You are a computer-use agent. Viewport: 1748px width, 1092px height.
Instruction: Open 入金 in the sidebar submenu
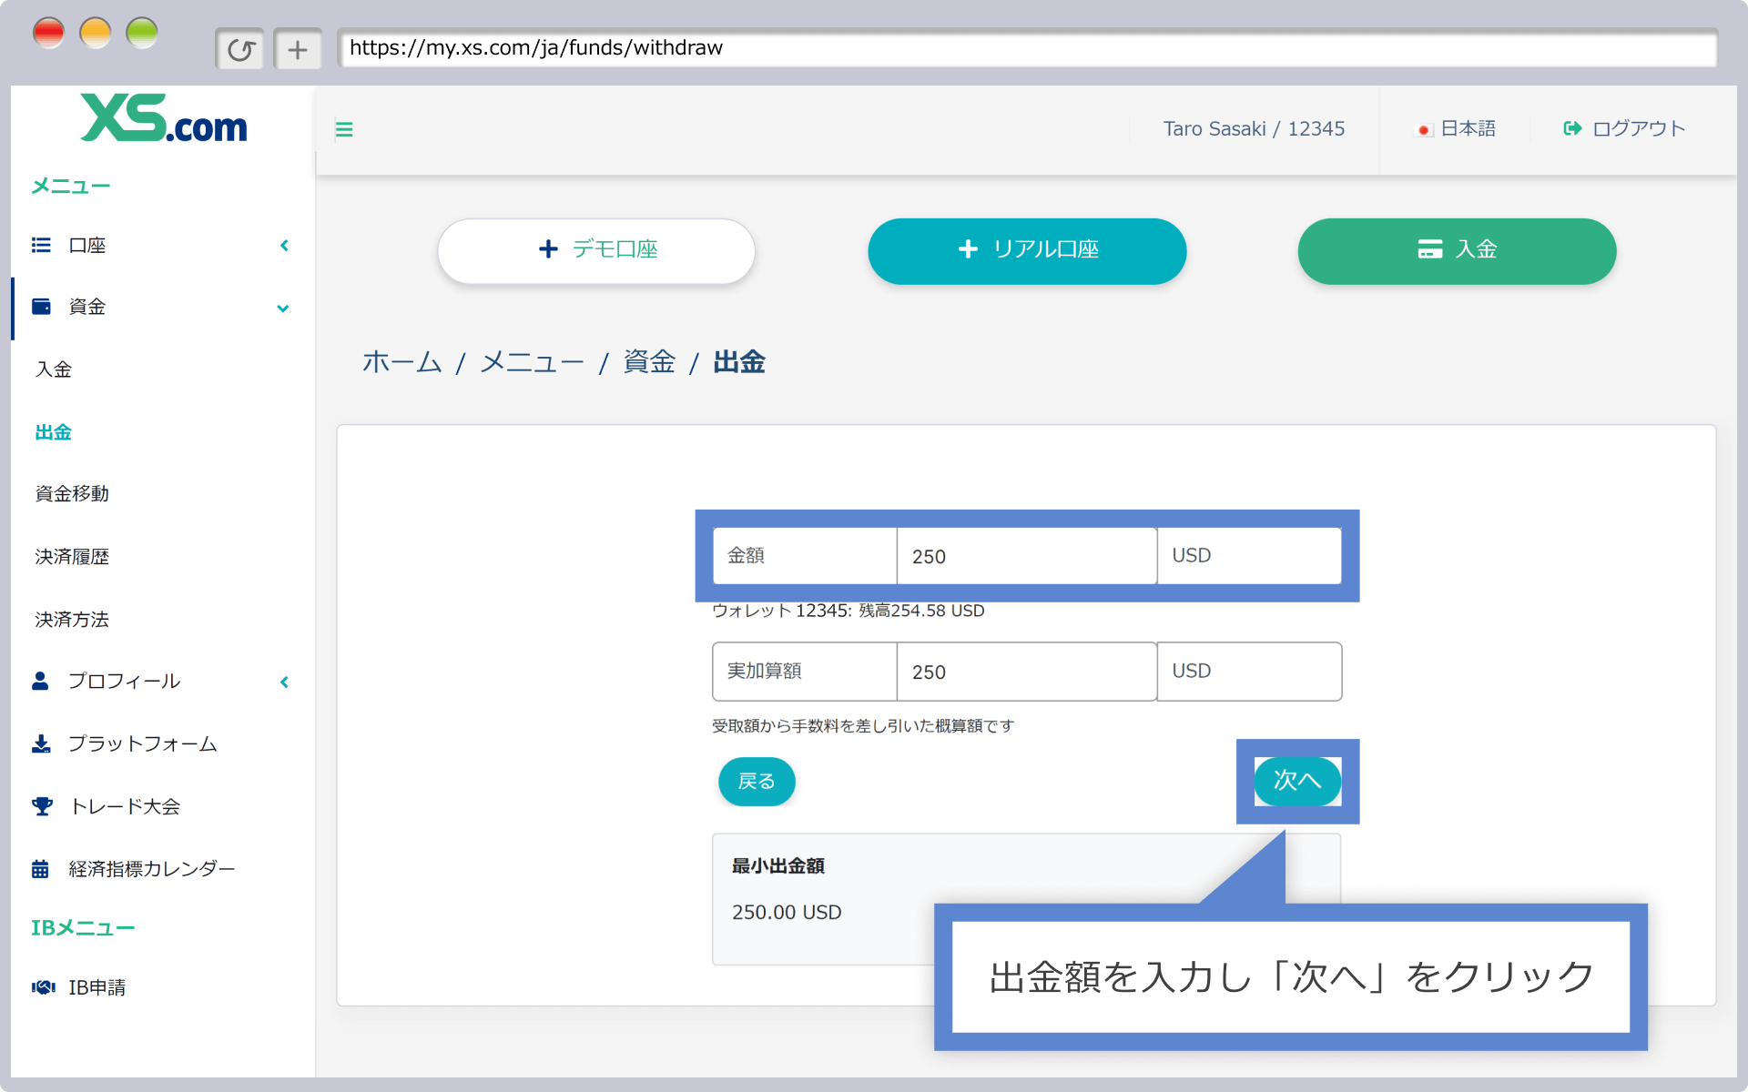click(54, 369)
